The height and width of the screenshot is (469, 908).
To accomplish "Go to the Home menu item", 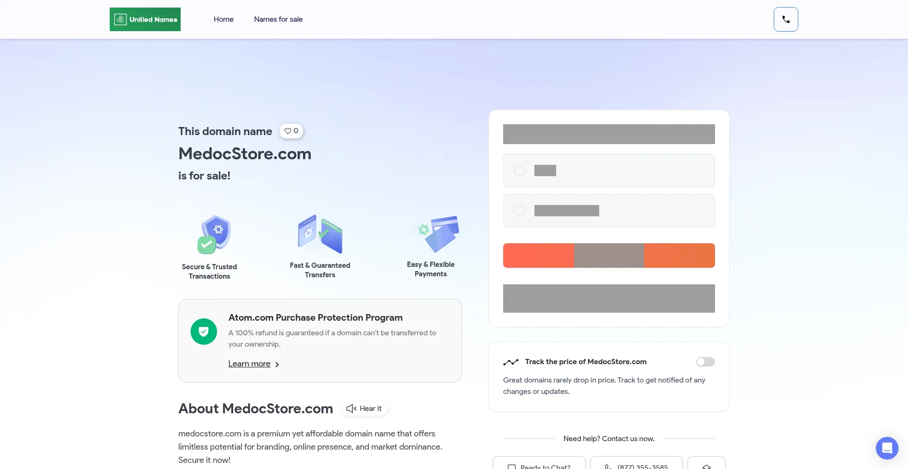I will [x=223, y=19].
